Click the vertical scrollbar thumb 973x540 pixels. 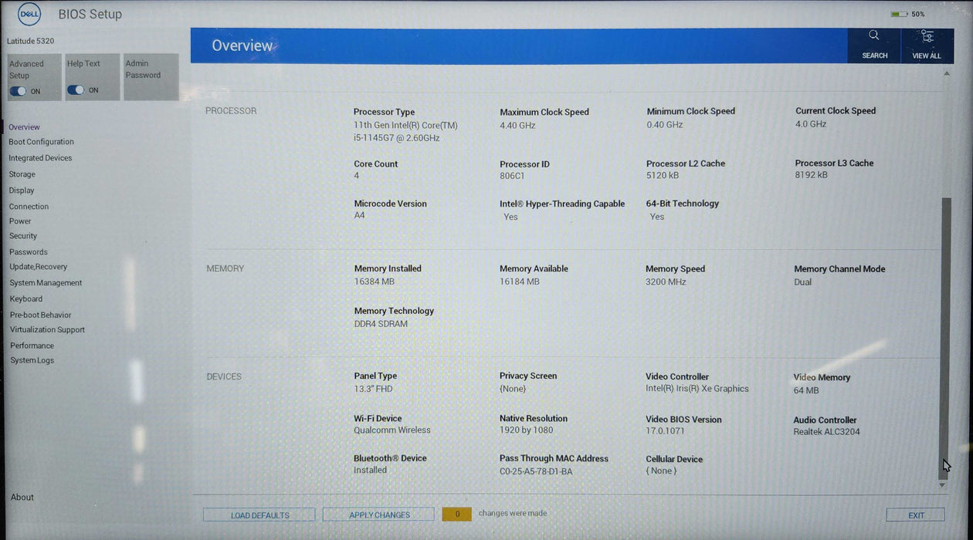coord(945,339)
